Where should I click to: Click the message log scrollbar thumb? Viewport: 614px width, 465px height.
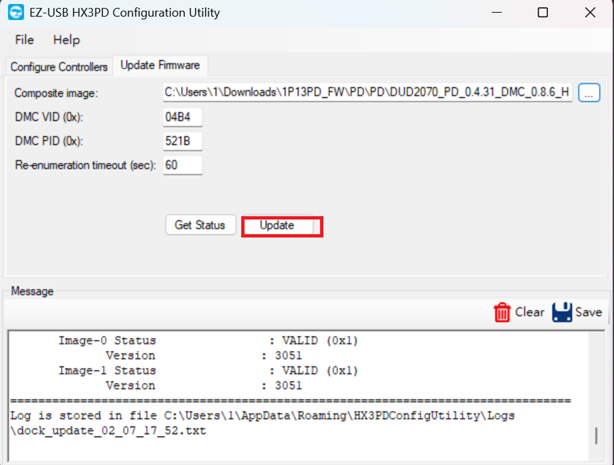[x=596, y=436]
